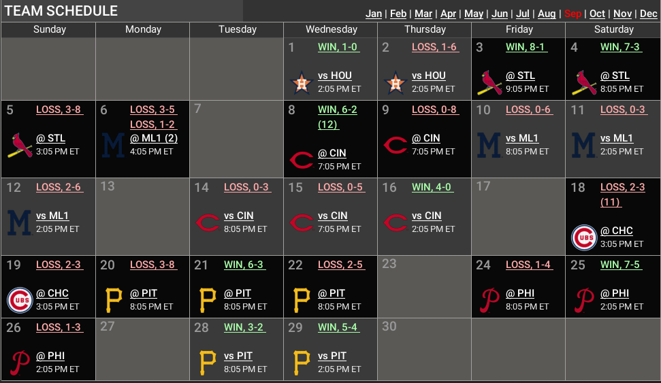Click the Reds logo on September 14
661x383 pixels.
pos(206,222)
